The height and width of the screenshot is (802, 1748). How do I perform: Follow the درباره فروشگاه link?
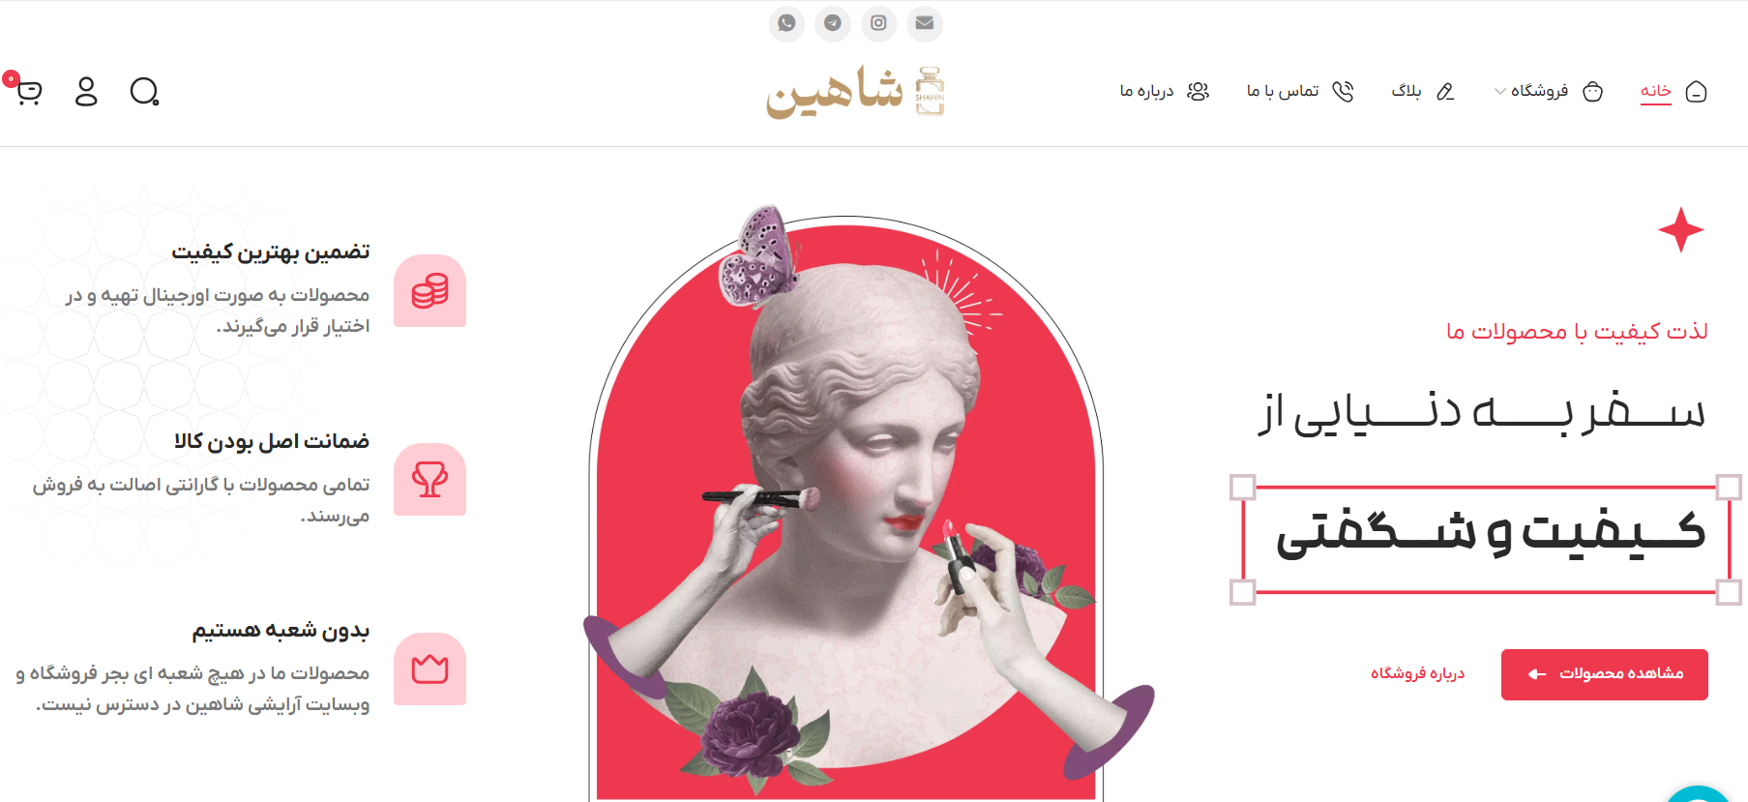tap(1417, 673)
